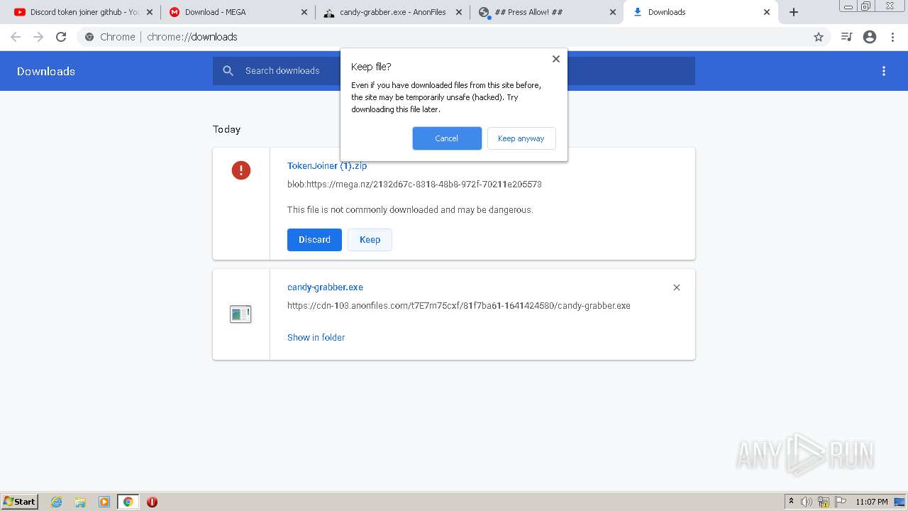This screenshot has height=511, width=908.
Task: Open the TokenJoiner (1).zip file link
Action: tap(327, 166)
